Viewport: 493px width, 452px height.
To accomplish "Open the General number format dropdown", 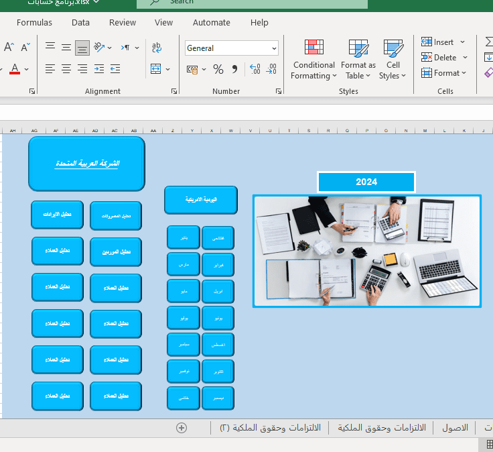I will tap(274, 48).
